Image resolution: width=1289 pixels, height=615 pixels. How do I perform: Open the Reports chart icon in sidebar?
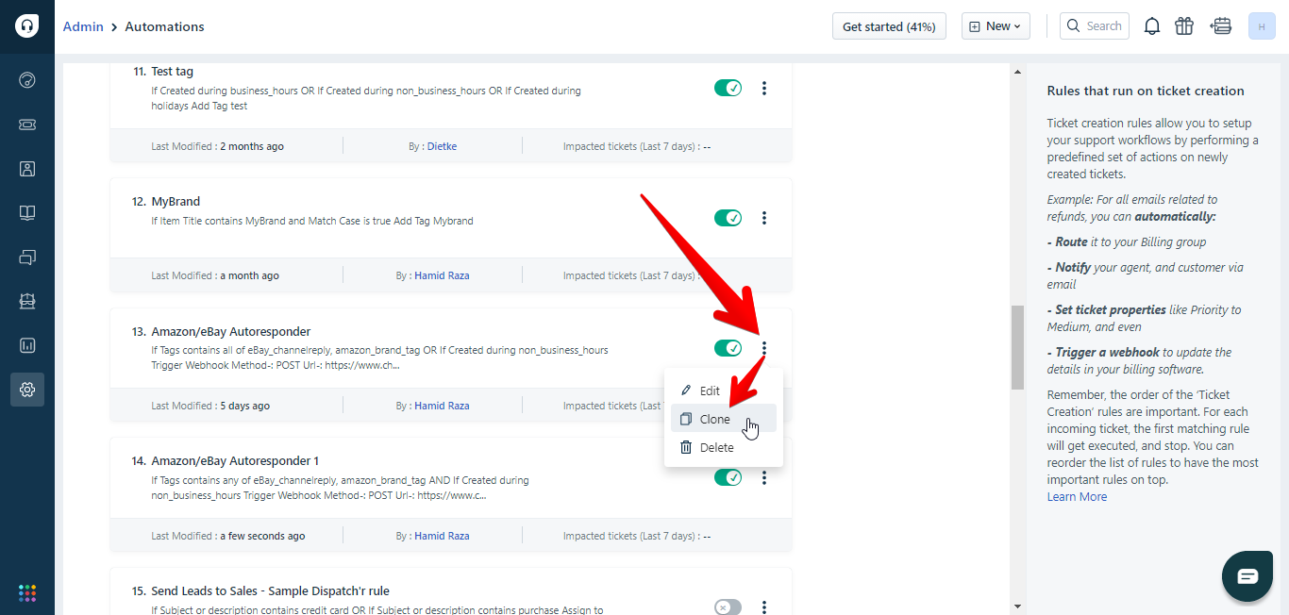point(27,345)
